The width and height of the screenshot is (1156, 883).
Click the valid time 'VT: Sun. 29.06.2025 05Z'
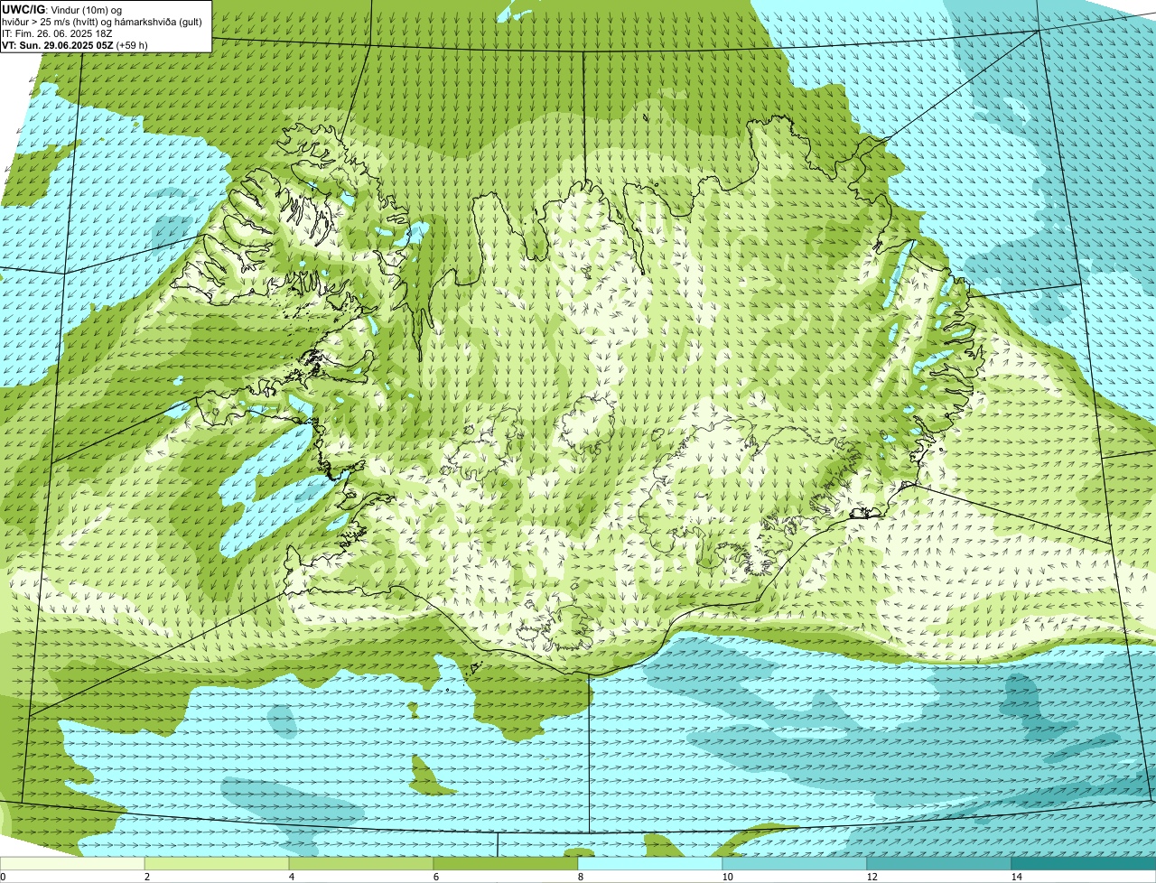point(56,45)
